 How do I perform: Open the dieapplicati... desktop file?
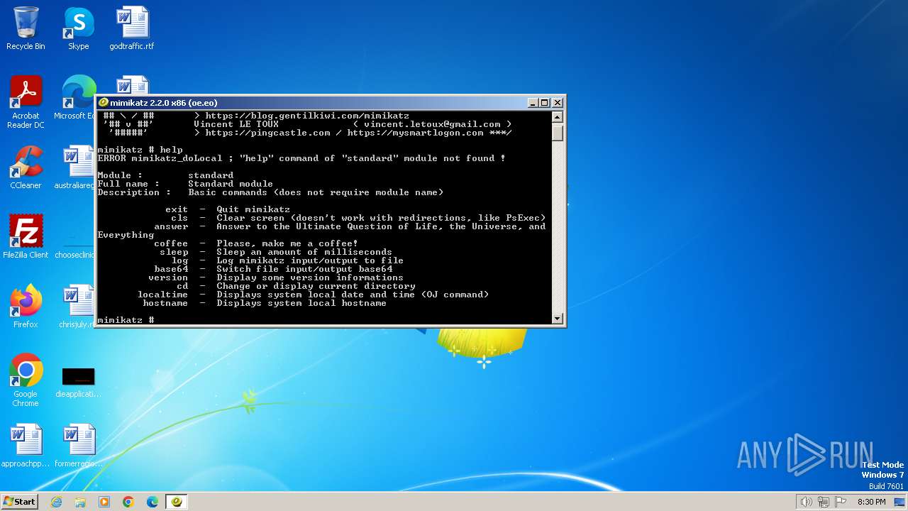tap(78, 380)
